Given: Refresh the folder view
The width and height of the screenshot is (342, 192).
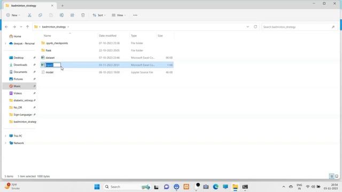Looking at the screenshot, I should [x=255, y=27].
